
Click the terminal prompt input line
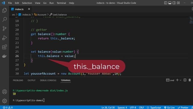coord(29,100)
